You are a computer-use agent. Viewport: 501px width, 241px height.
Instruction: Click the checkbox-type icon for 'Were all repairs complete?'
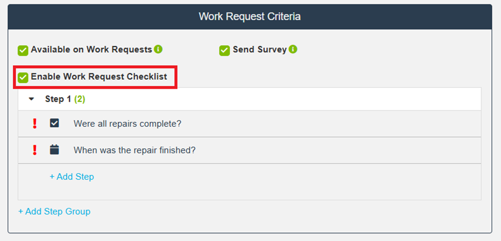(x=54, y=123)
